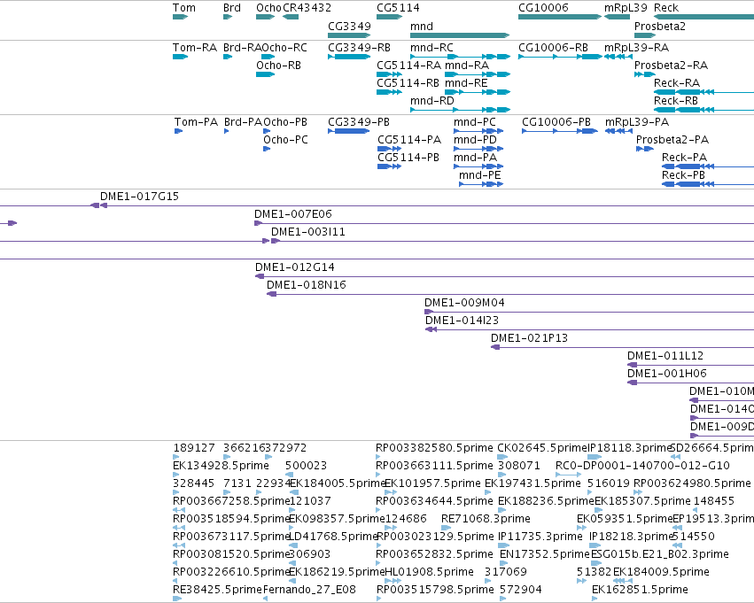Click the Reck-PA protein label
754x603 pixels.
pos(684,158)
